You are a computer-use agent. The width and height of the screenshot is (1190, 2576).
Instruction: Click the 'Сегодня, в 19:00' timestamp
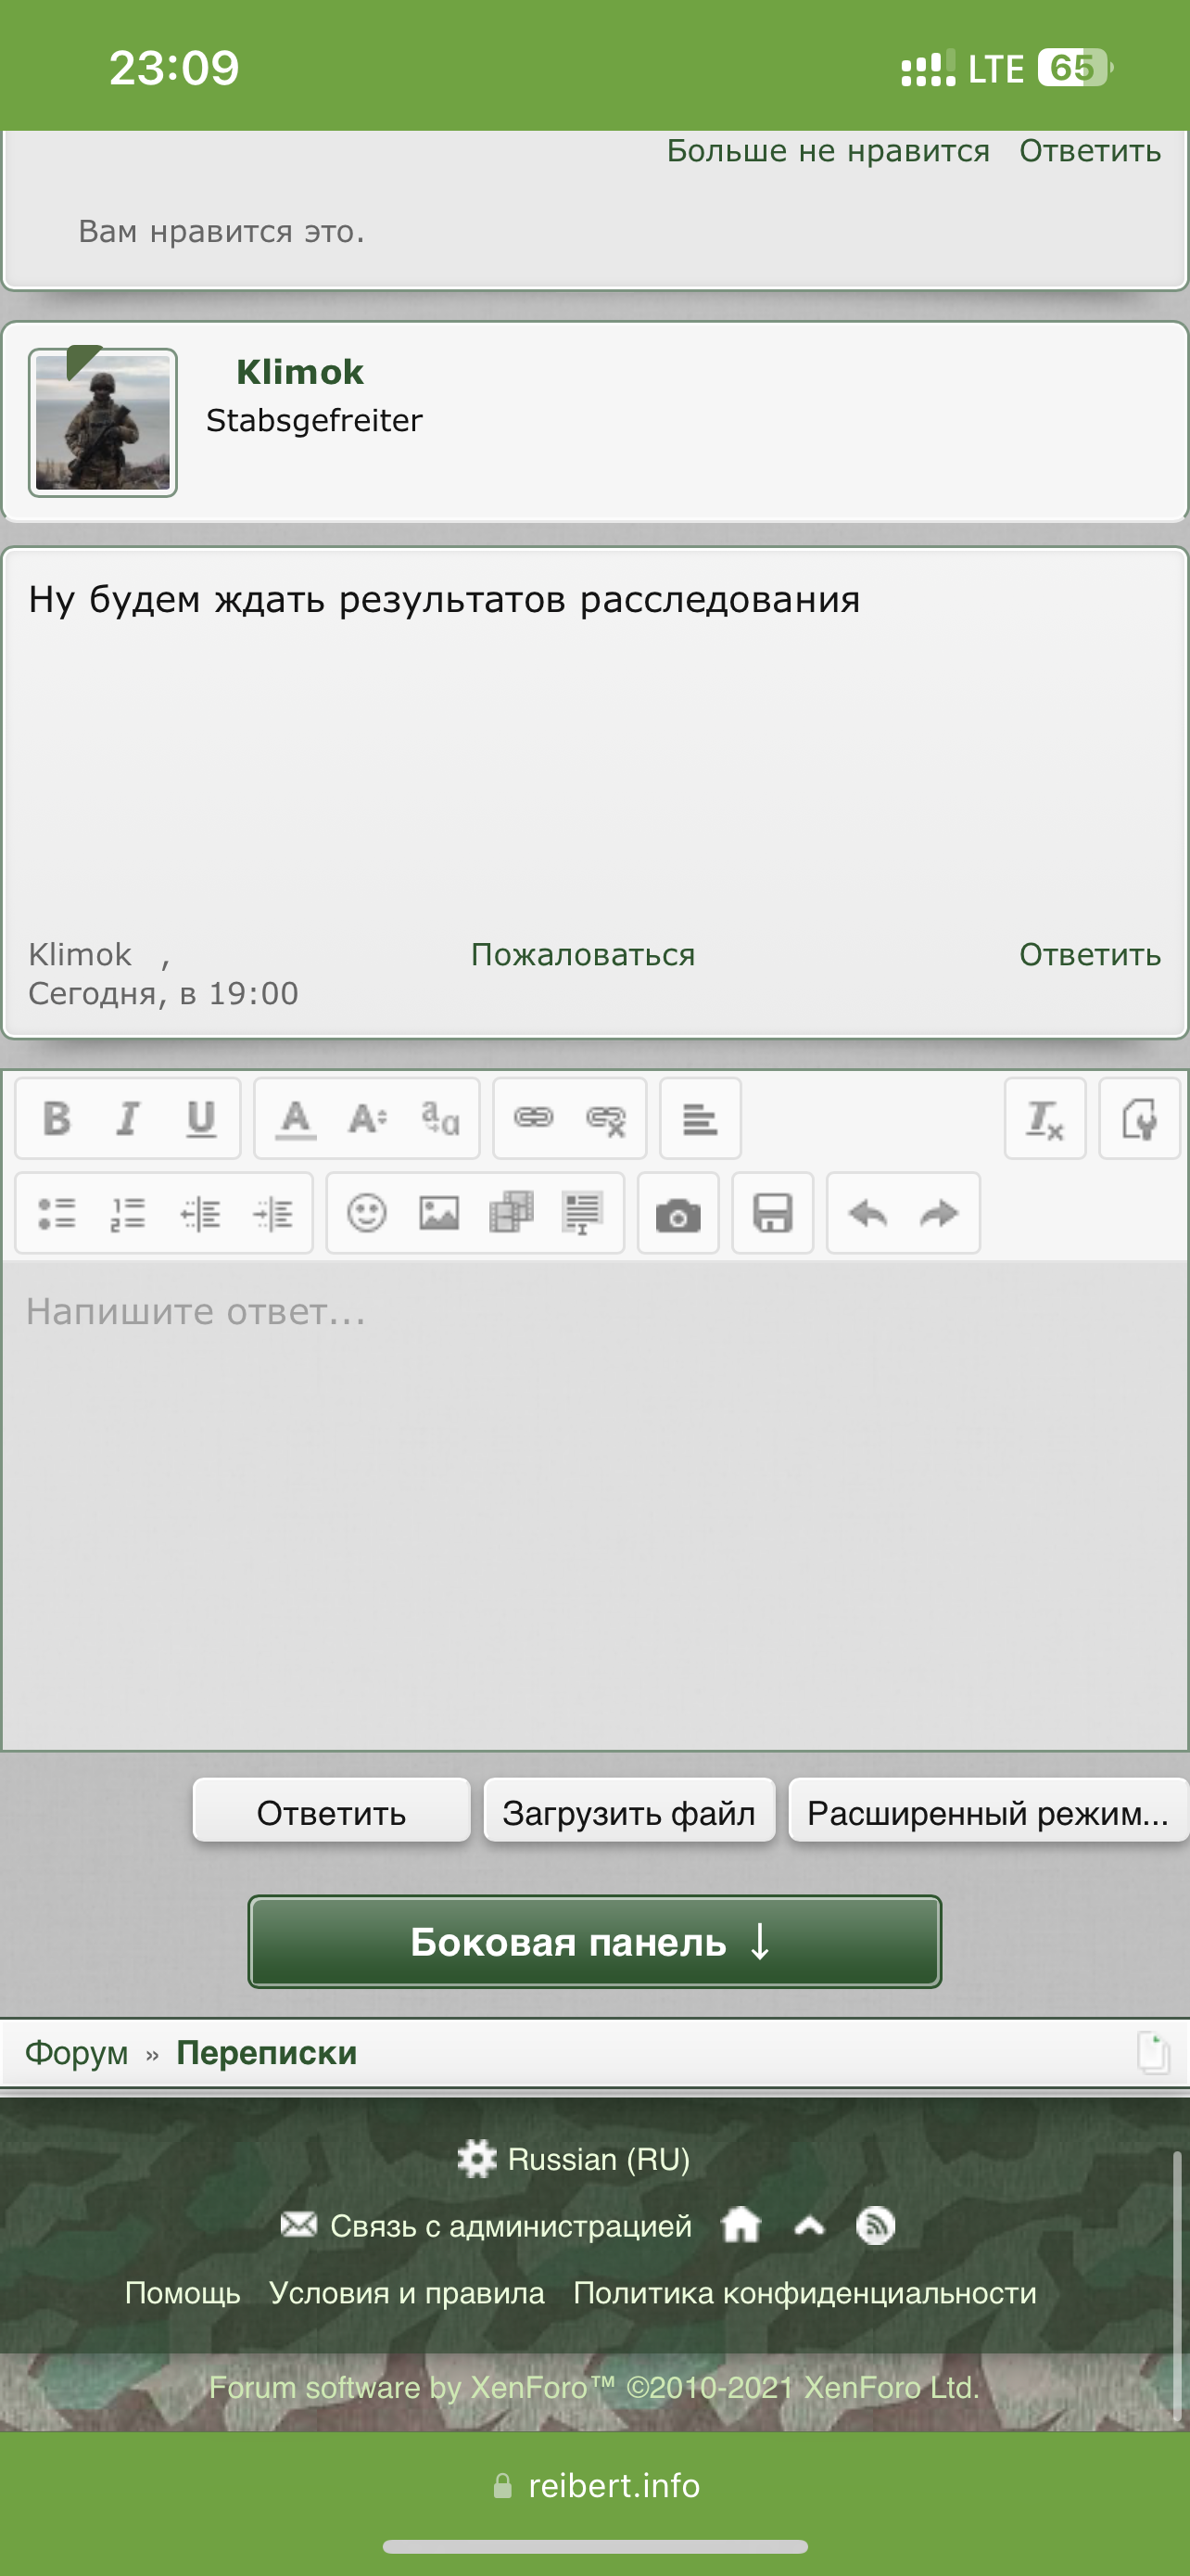pos(164,993)
